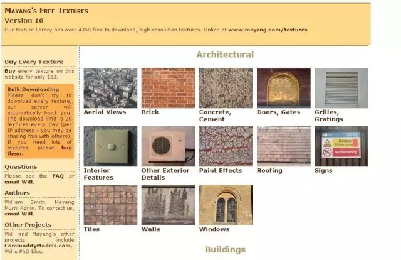Viewport: 401px width, 260px height.
Task: Open the Doors, Gates texture thumbnail
Action: click(284, 88)
